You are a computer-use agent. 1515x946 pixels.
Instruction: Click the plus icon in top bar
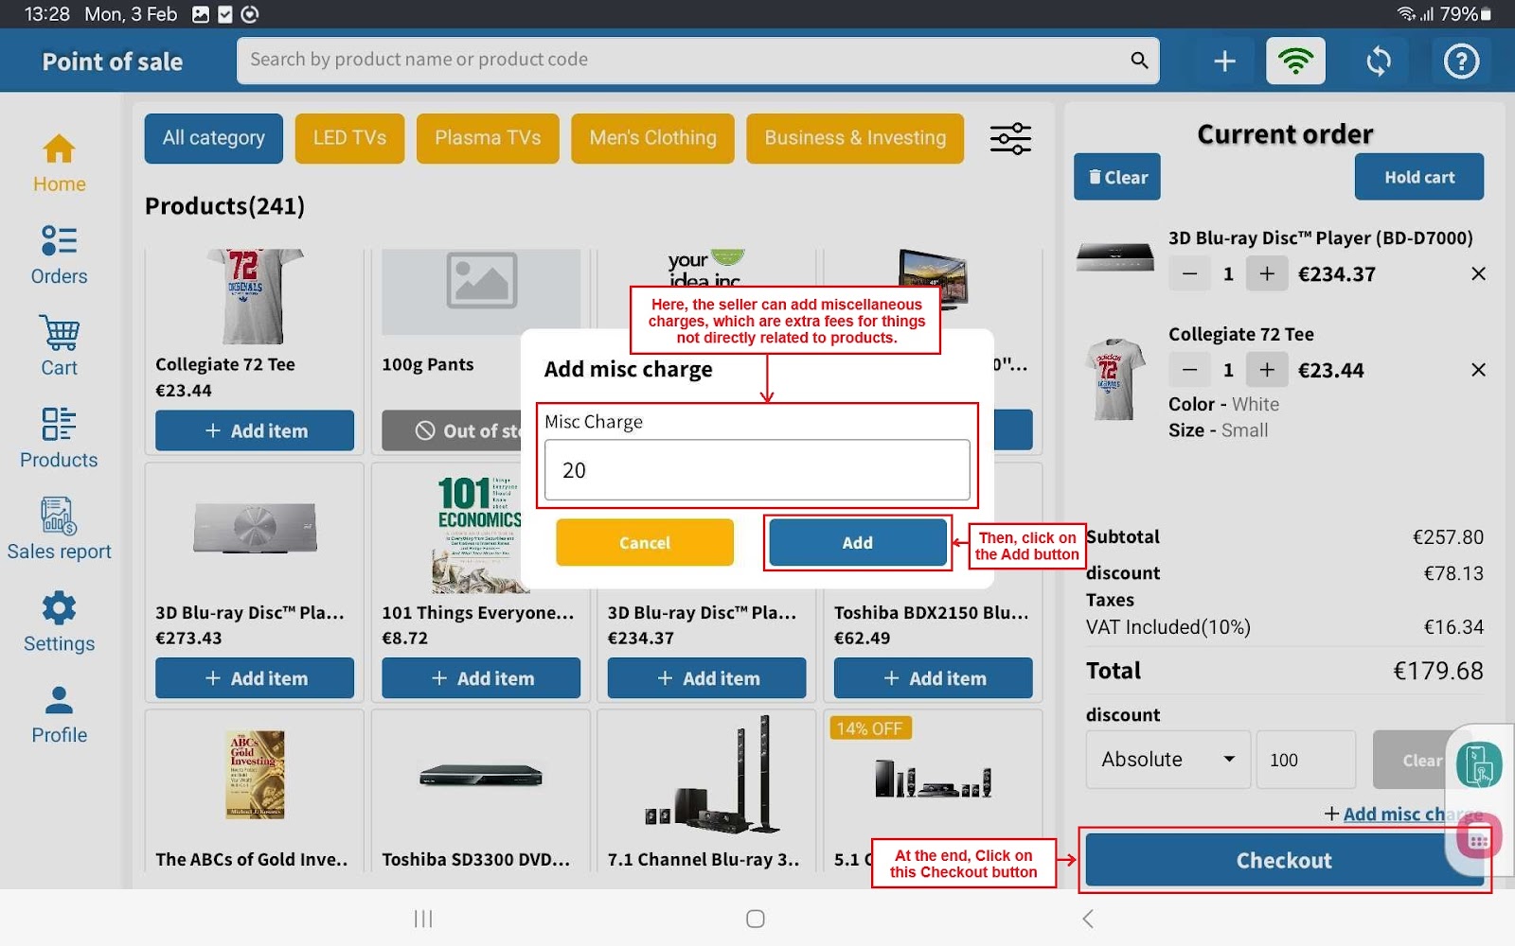click(1224, 61)
